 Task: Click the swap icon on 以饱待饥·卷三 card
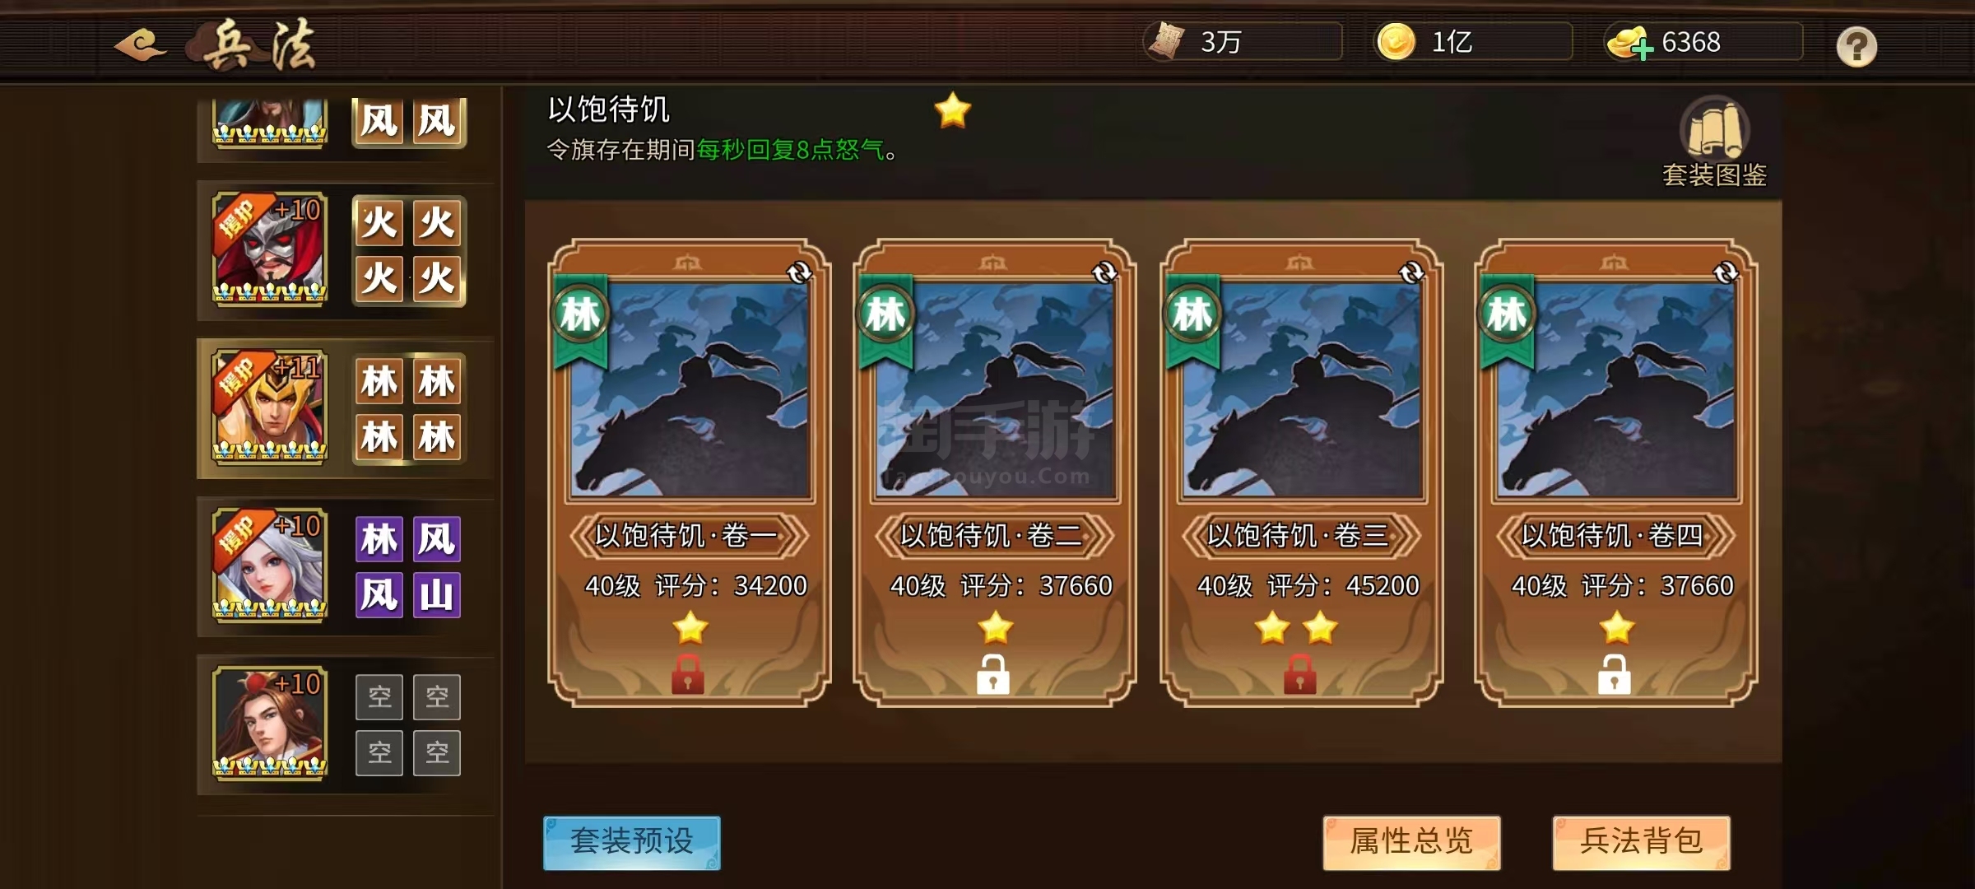(x=1411, y=272)
